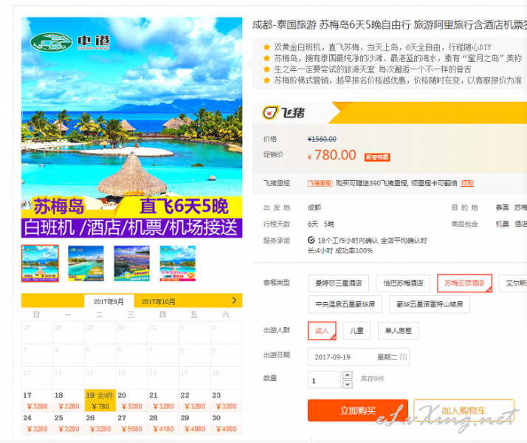Image resolution: width=527 pixels, height=443 pixels.
Task: Click the 立即购买 buy now button
Action: 358,411
